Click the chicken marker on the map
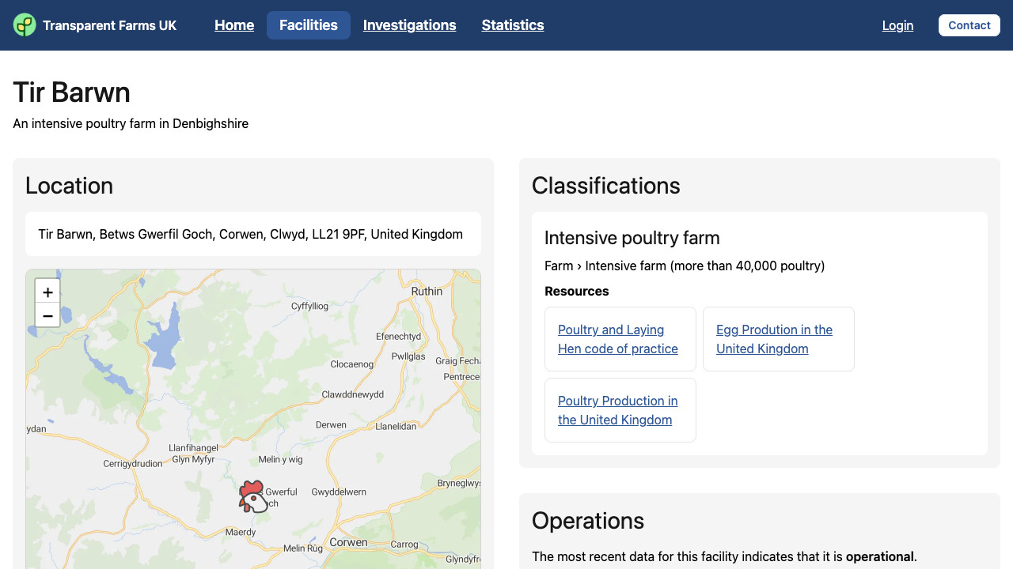This screenshot has width=1013, height=569. click(x=252, y=497)
